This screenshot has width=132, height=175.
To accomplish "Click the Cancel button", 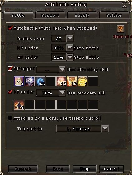I will 111,169.
